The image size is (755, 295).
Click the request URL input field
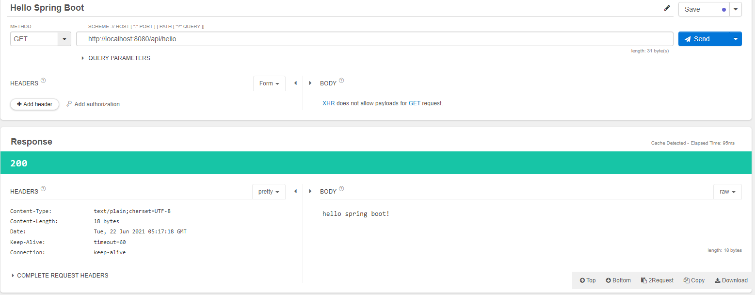(373, 39)
